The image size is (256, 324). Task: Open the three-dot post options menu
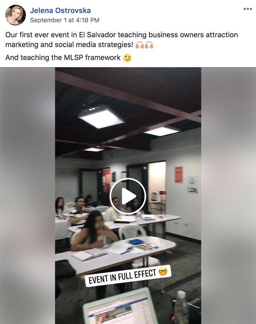point(247,9)
